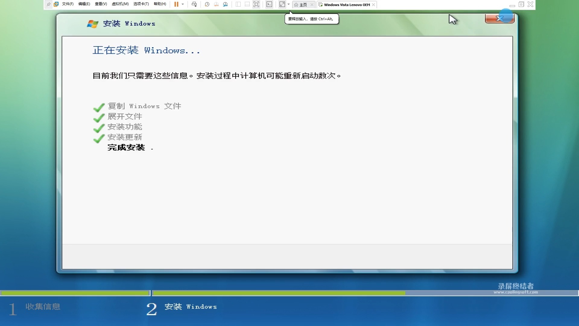
Task: Open the 帮助(H) menu
Action: (160, 4)
